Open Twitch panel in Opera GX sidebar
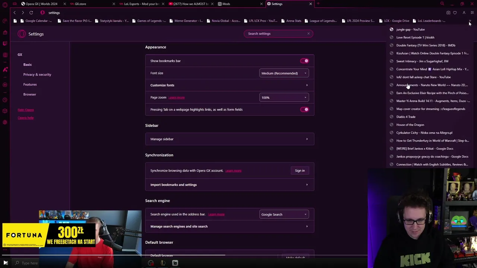This screenshot has width=477, height=268. pos(5,44)
